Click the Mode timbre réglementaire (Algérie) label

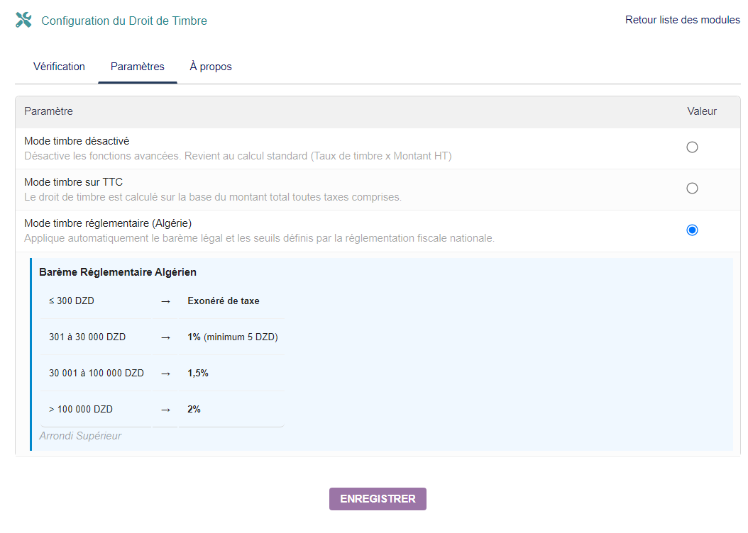[108, 223]
